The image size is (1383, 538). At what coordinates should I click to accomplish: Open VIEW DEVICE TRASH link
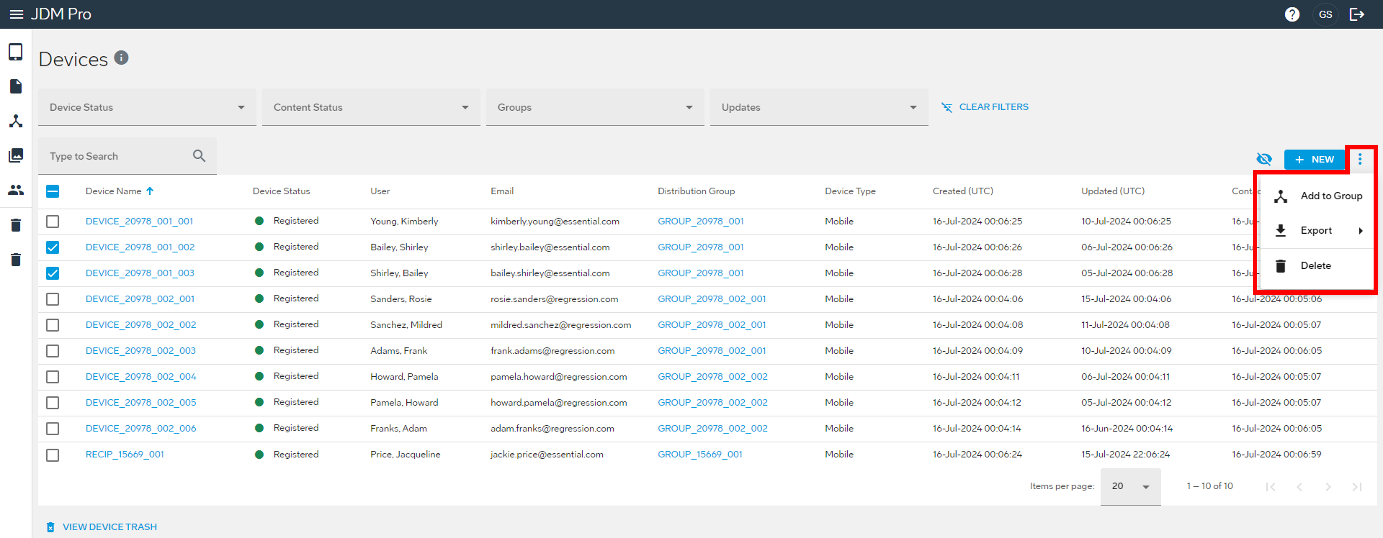pos(102,527)
